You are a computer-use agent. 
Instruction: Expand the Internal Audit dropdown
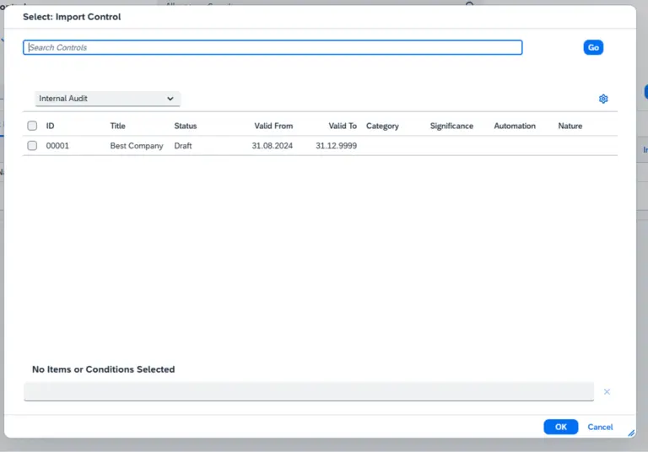click(x=107, y=99)
